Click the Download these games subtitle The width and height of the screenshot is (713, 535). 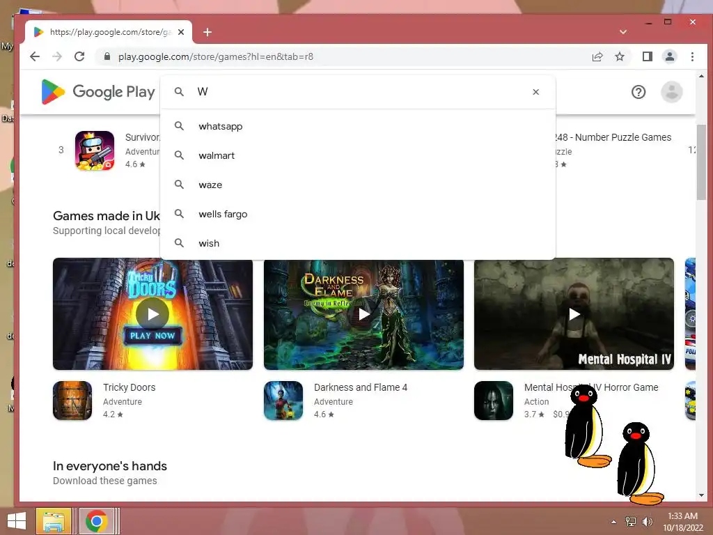(105, 481)
